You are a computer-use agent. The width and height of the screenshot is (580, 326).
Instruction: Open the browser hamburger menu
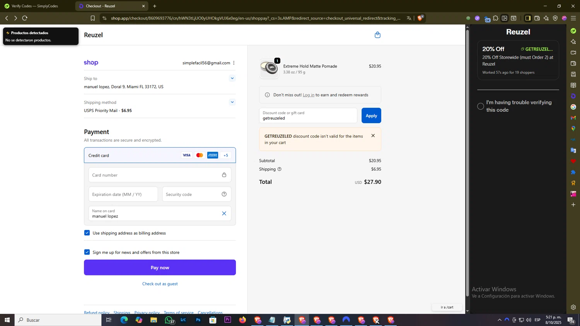pos(573,18)
